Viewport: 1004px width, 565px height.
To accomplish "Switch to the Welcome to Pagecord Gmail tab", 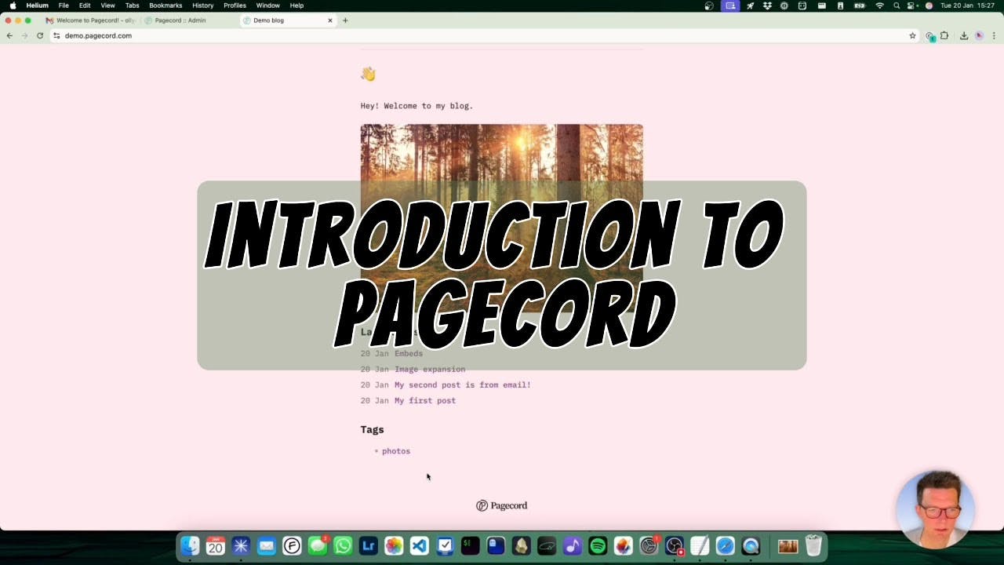I will (x=91, y=20).
